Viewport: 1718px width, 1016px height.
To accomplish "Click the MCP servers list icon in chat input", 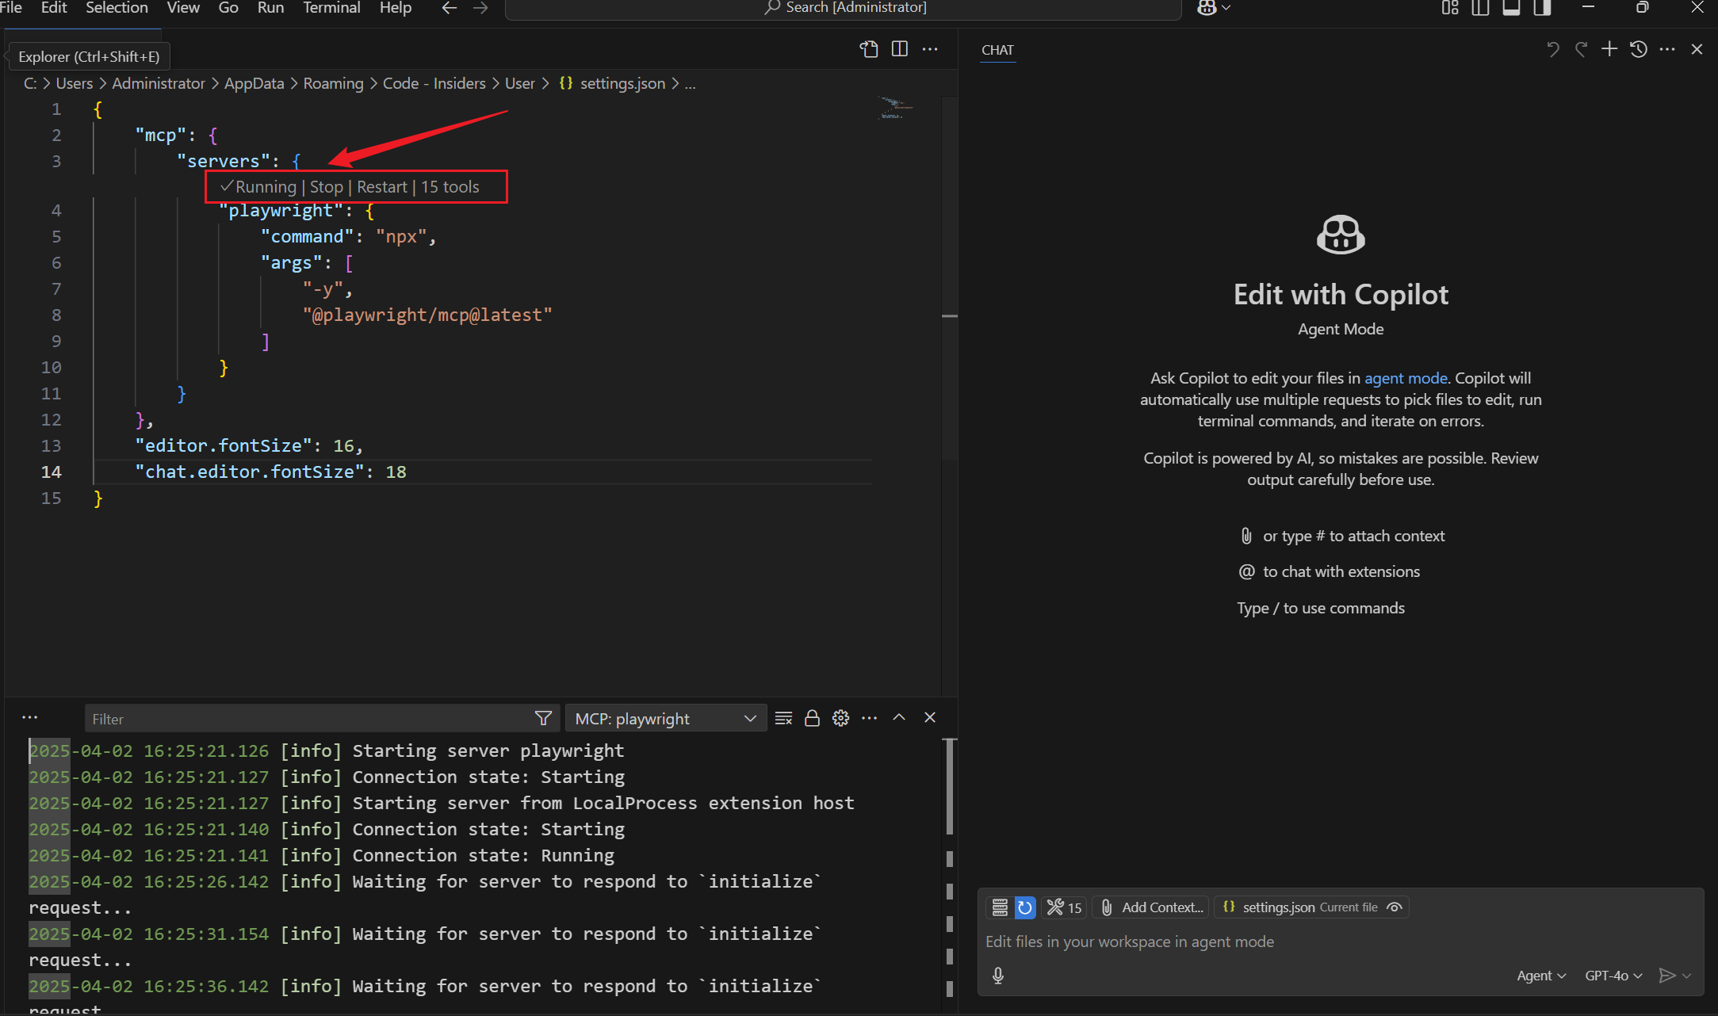I will pyautogui.click(x=1000, y=907).
